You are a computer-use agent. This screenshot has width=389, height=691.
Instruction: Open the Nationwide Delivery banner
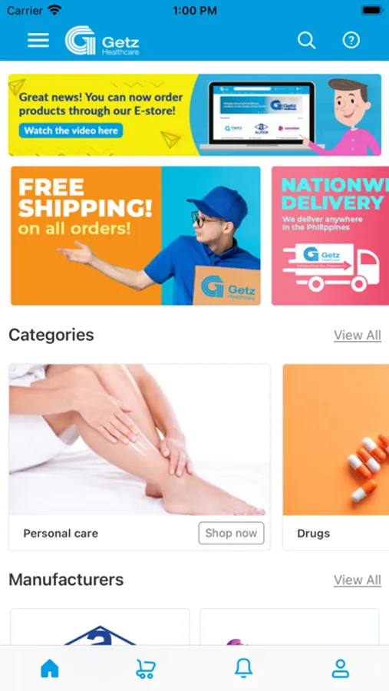(331, 236)
